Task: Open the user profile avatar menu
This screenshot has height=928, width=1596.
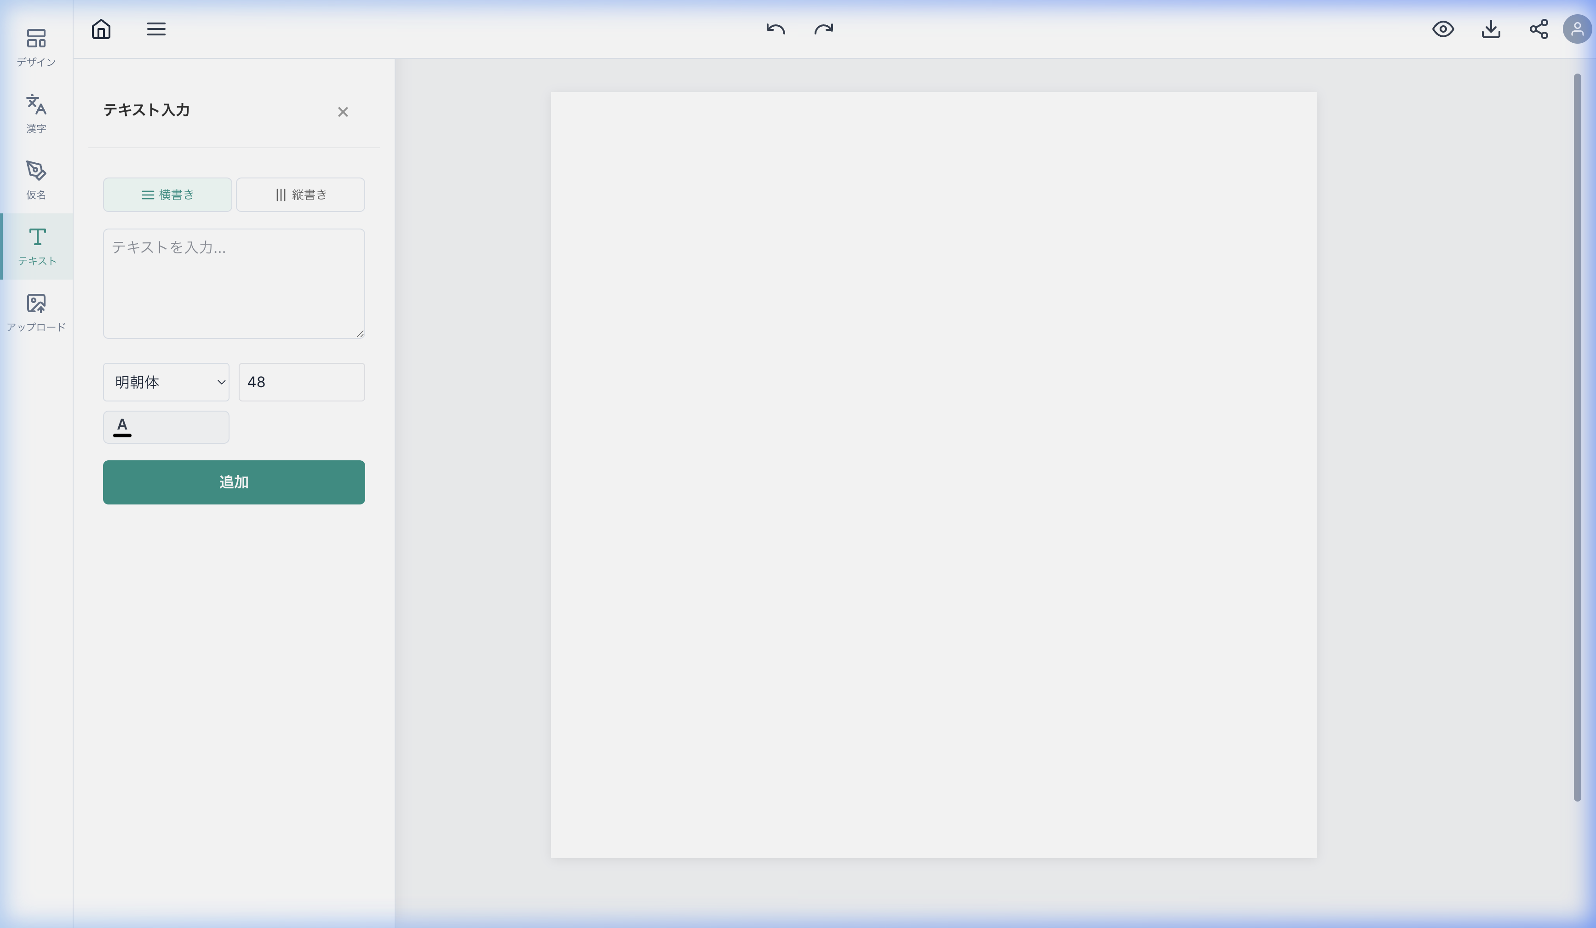Action: (x=1577, y=29)
